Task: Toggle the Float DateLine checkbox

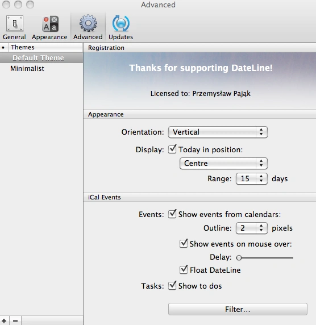Action: coord(184,269)
